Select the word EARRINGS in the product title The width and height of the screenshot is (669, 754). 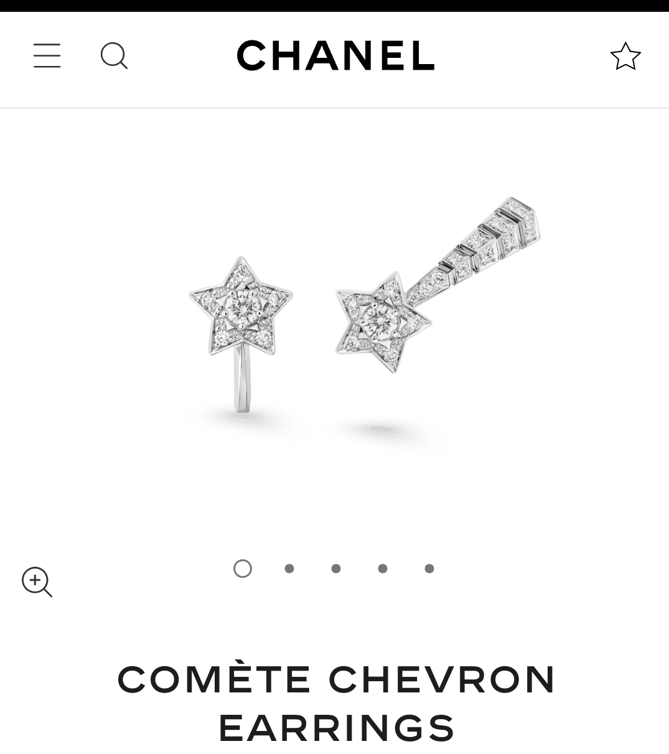(x=337, y=728)
